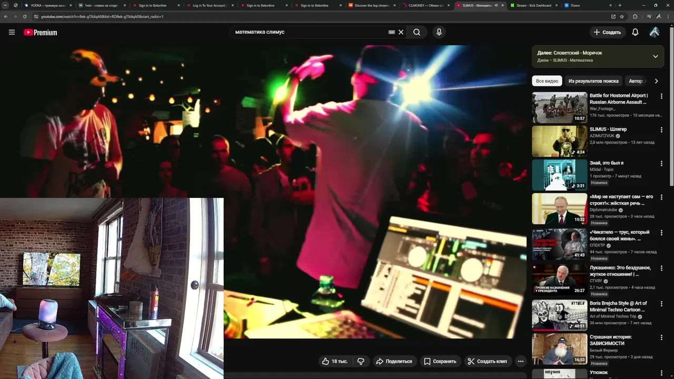This screenshot has height=379, width=674.
Task: Open options for Battle for Hostomel Airport video
Action: pos(661,96)
